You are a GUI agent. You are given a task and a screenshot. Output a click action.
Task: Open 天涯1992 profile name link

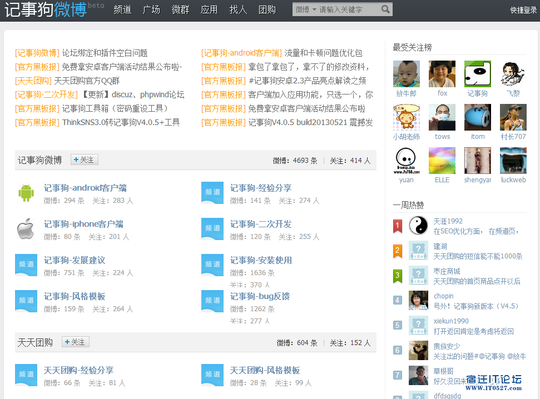pyautogui.click(x=448, y=221)
